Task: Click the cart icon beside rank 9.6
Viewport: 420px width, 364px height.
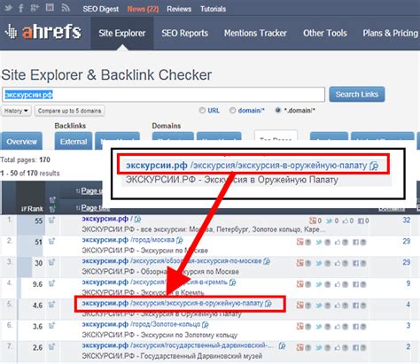Action: coord(52,283)
